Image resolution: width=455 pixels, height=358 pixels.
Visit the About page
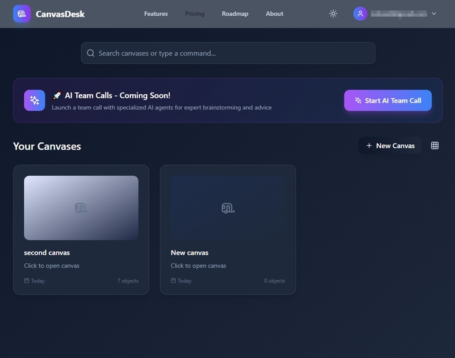click(x=275, y=14)
